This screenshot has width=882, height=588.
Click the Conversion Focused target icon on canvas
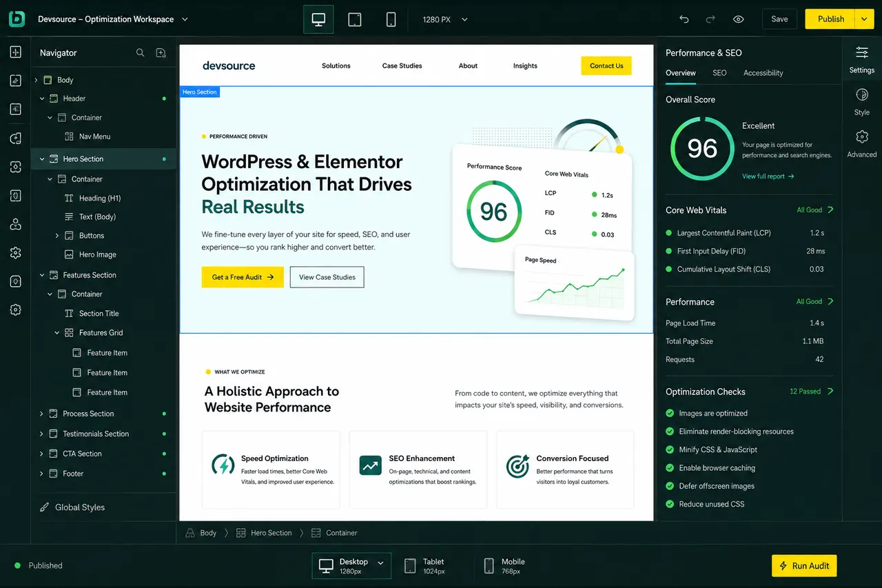pos(517,466)
